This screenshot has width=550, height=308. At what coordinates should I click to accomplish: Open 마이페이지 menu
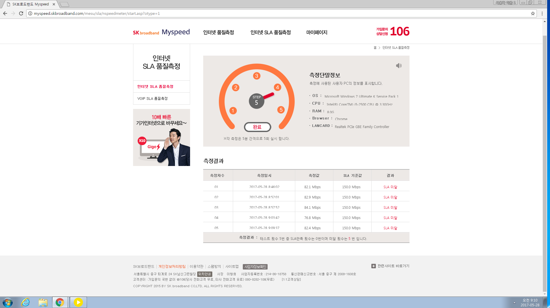[317, 33]
